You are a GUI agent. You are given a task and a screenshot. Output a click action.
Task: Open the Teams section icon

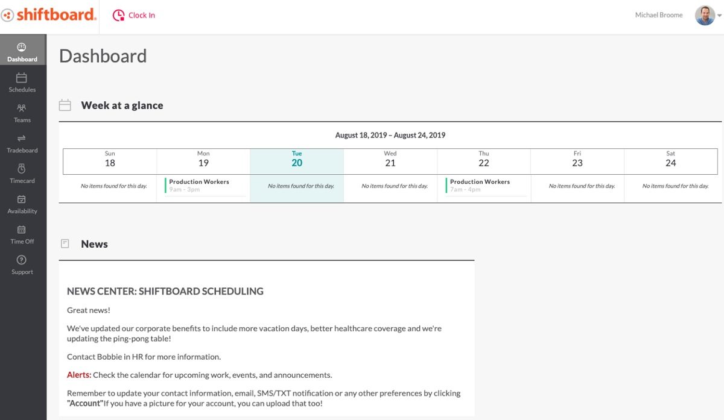(22, 108)
